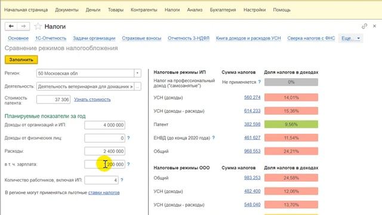Click Доходы от физических лиц field
This screenshot has width=382, height=215.
click(x=105, y=138)
